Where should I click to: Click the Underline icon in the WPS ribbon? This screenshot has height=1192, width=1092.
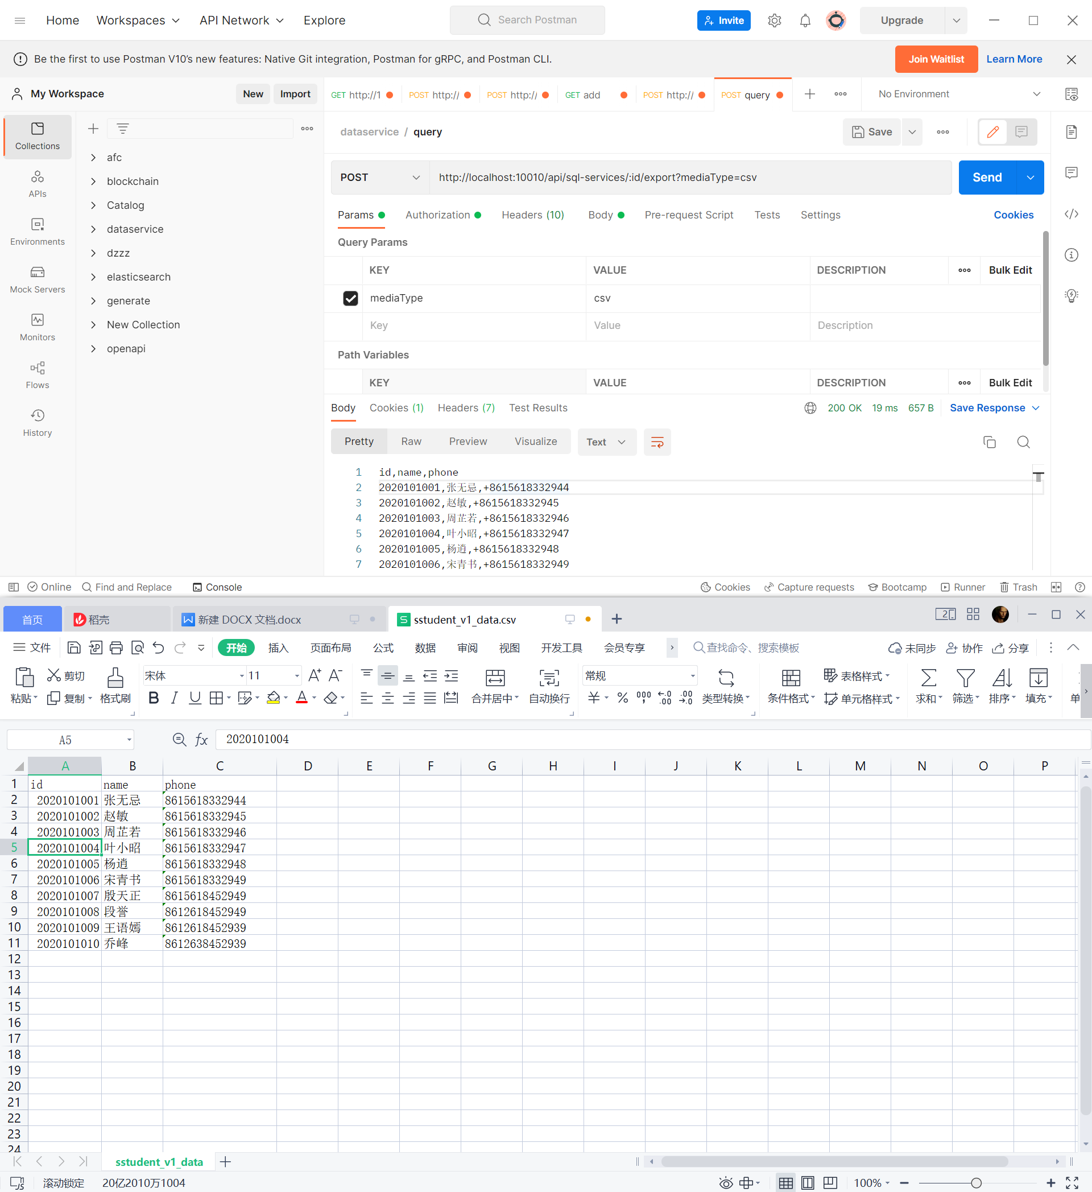[195, 698]
